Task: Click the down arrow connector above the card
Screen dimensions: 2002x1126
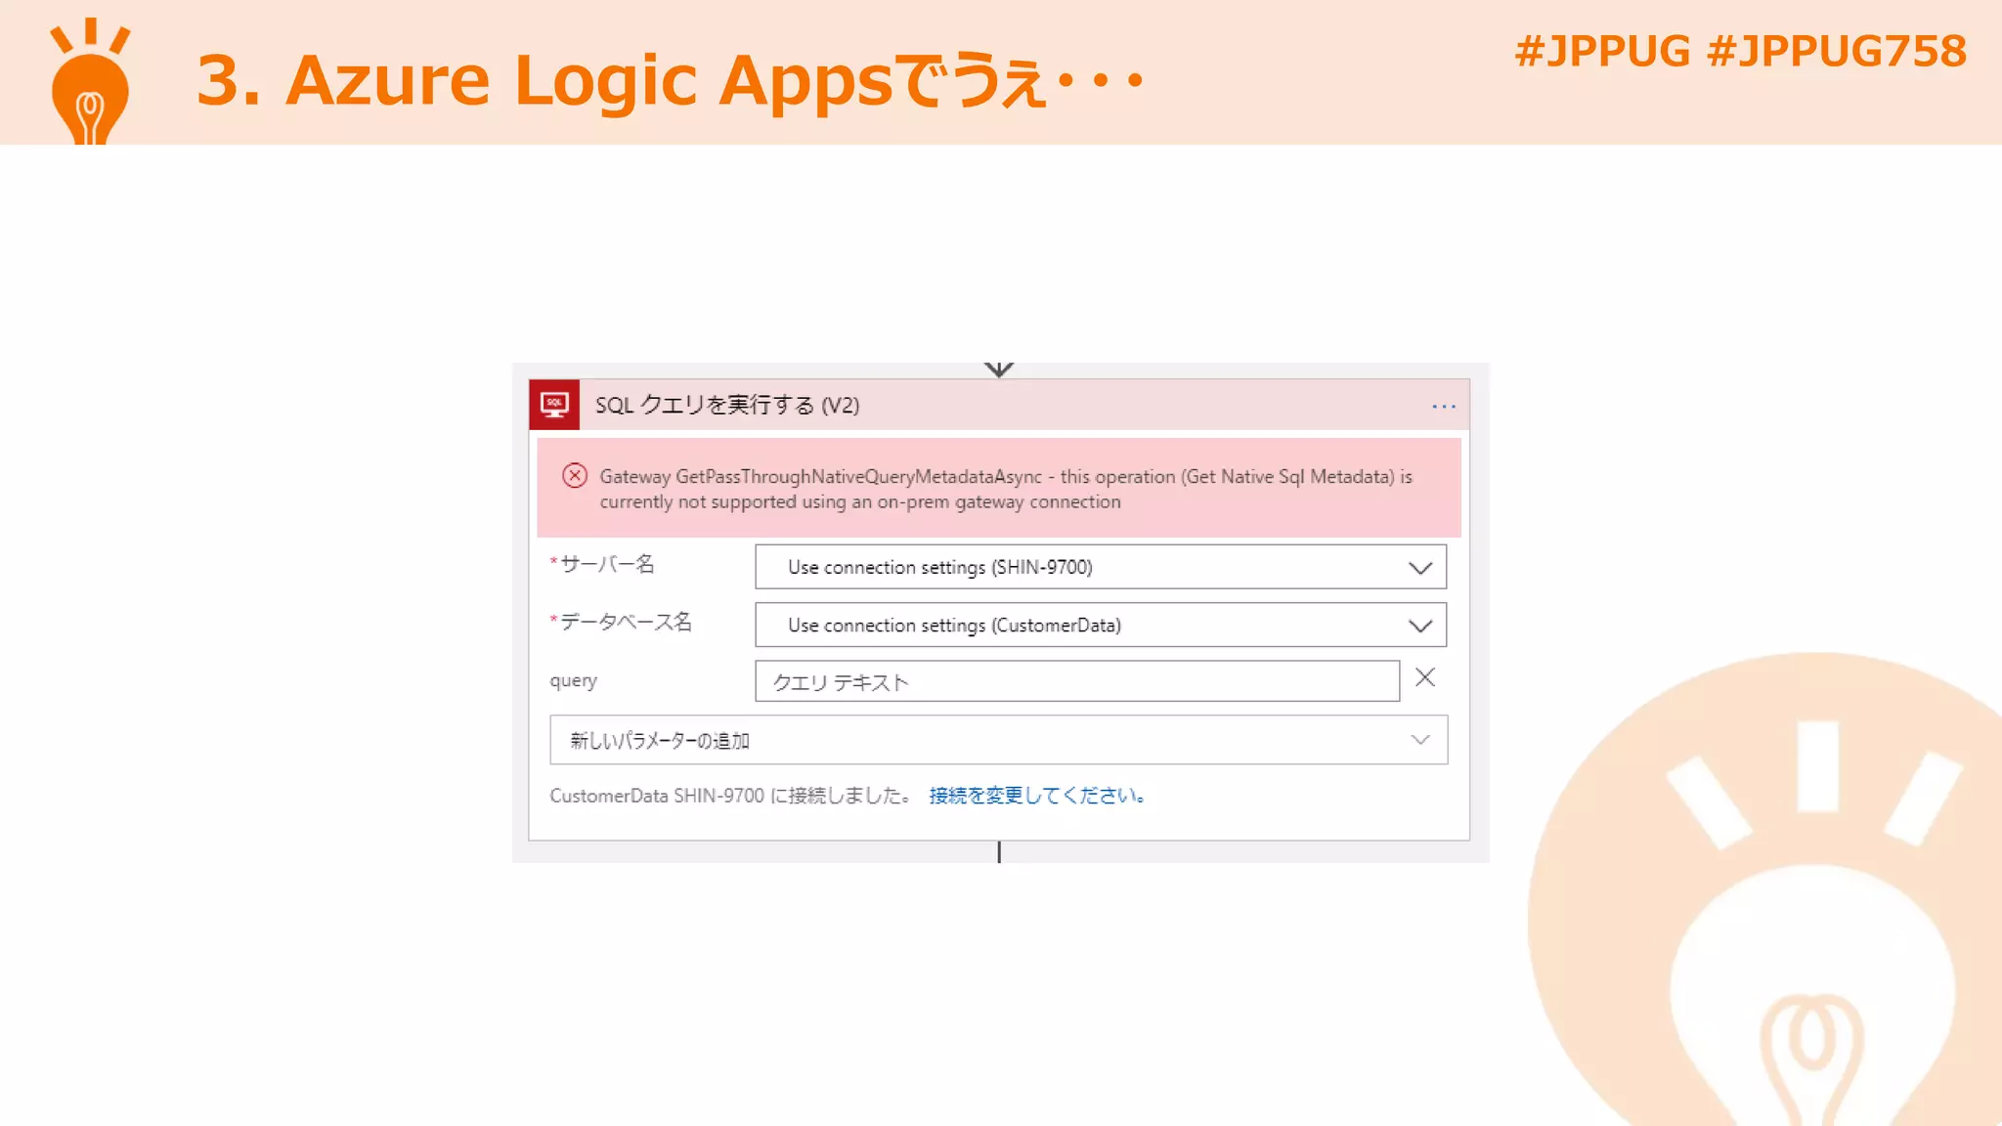Action: pos(998,368)
